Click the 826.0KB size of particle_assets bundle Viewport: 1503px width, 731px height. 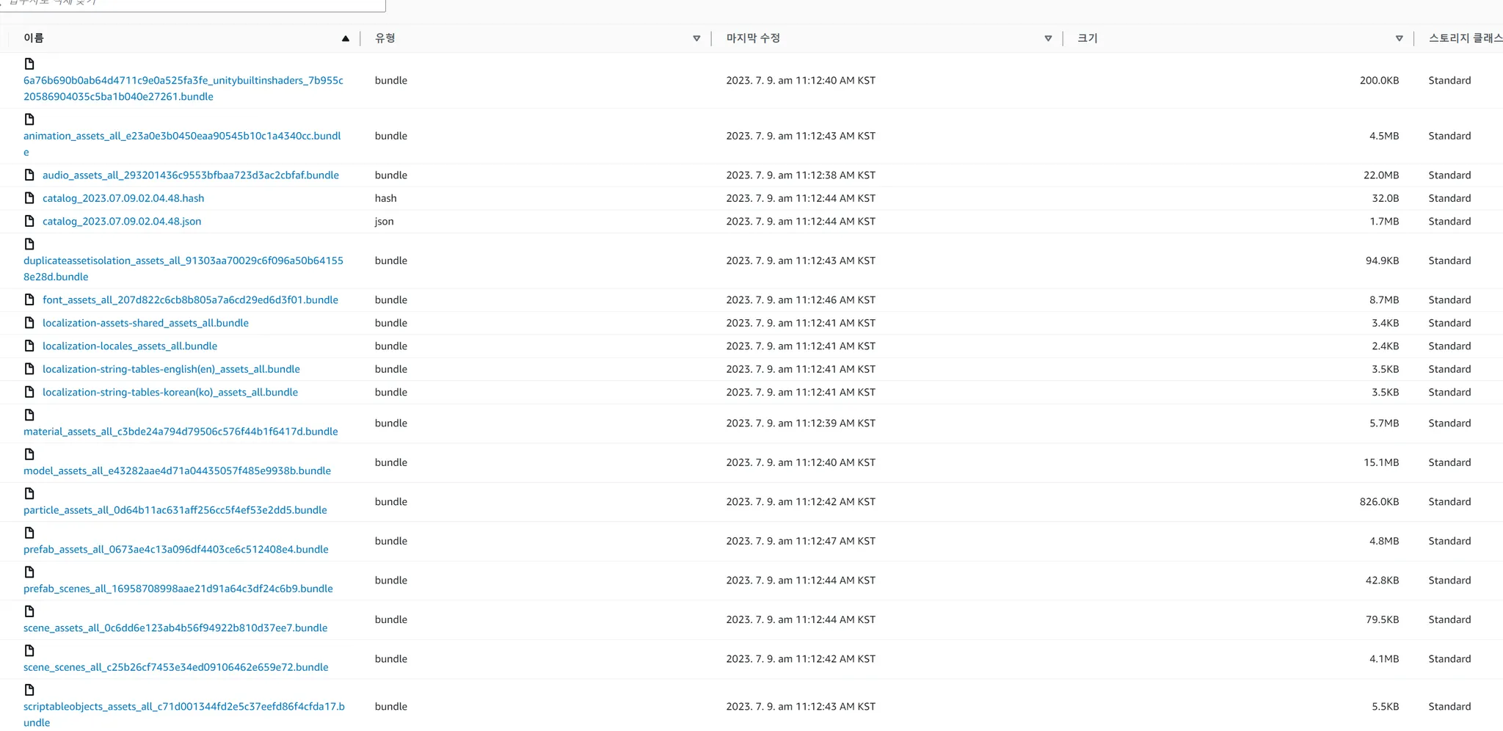point(1379,502)
